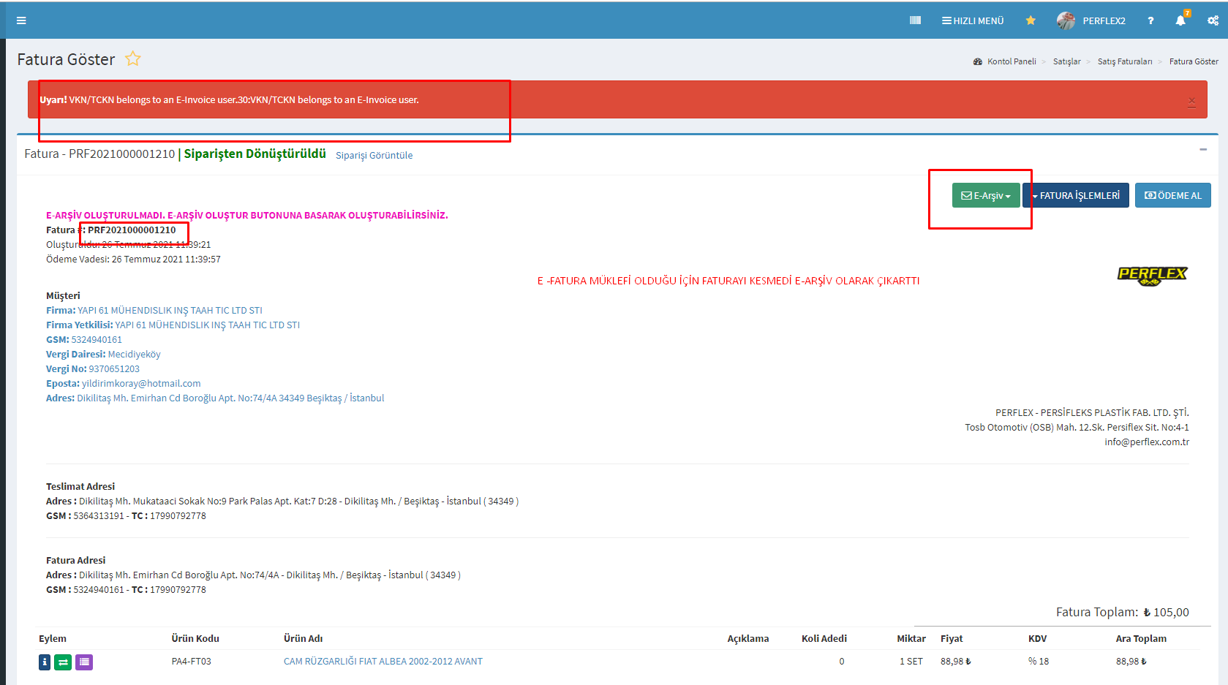Open the help question mark icon
This screenshot has height=685, width=1228.
[1150, 20]
